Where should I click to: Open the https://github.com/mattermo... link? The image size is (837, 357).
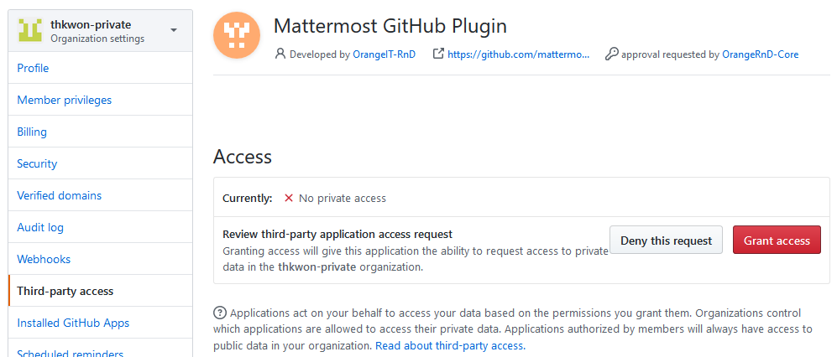click(x=518, y=54)
